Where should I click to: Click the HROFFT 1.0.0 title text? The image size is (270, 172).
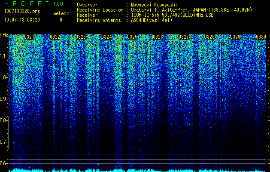34,3
